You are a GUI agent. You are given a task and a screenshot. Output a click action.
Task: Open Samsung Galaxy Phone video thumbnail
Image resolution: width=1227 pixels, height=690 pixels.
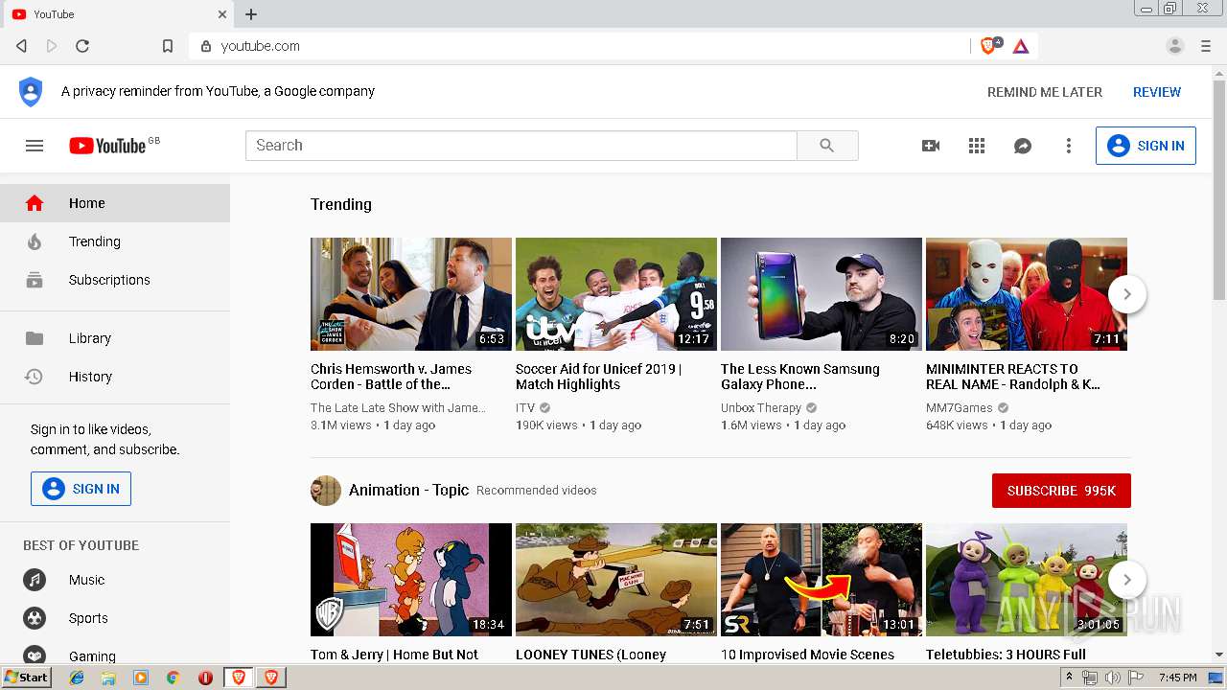[822, 294]
